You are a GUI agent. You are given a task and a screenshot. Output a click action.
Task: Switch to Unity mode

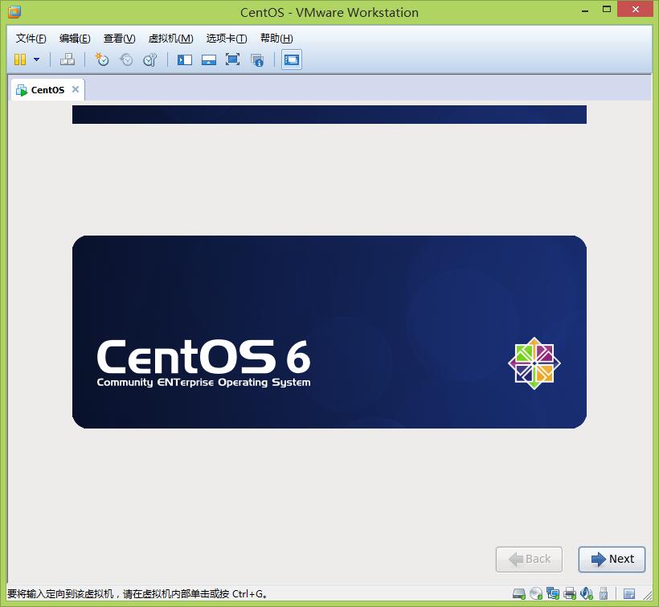[x=258, y=59]
